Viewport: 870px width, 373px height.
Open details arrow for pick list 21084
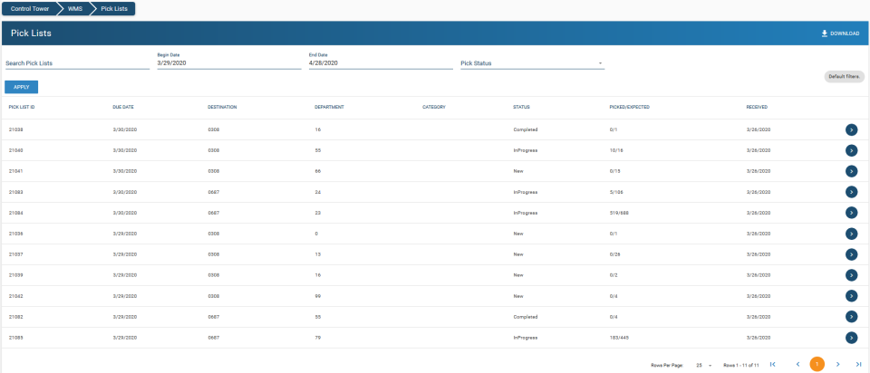coord(851,213)
